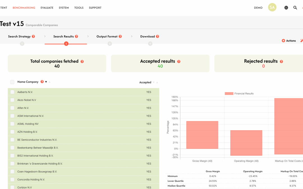Open the Accepted column filter dropdown
303x189 pixels.
(x=153, y=83)
